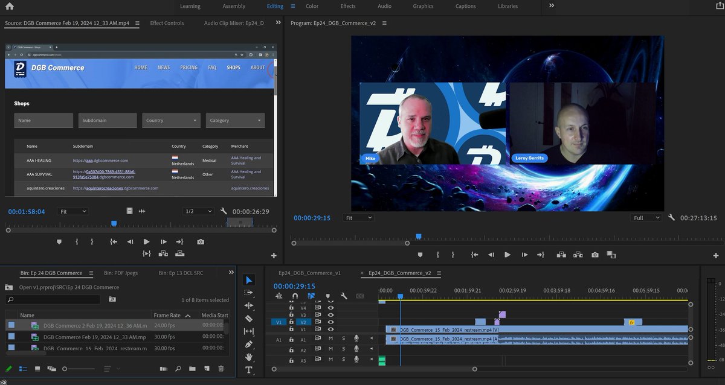Toggle bin list view button
The height and width of the screenshot is (385, 725).
click(24, 369)
